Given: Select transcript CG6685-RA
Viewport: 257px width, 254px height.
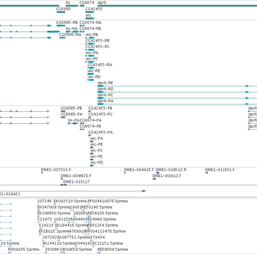Looking at the screenshot, I should [70, 35].
